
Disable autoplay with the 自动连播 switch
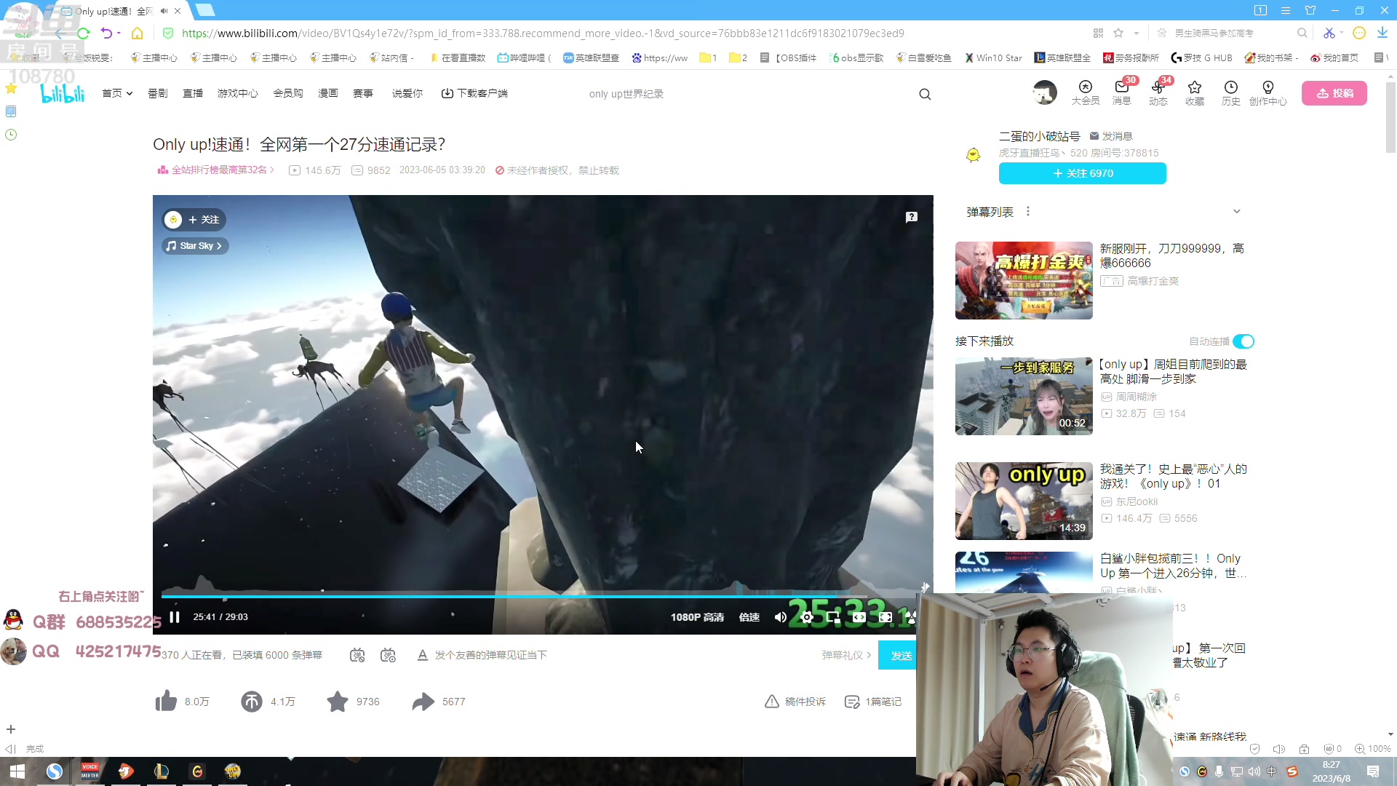click(x=1243, y=341)
